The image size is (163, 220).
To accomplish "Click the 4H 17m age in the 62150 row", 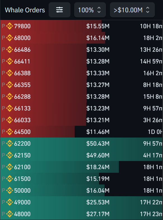I will point(153,155).
